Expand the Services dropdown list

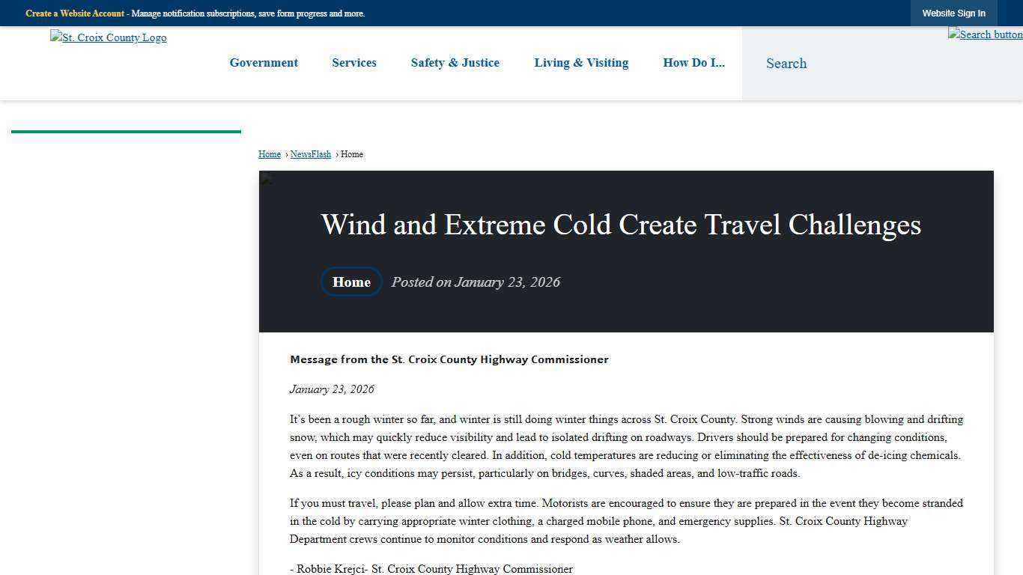(353, 63)
